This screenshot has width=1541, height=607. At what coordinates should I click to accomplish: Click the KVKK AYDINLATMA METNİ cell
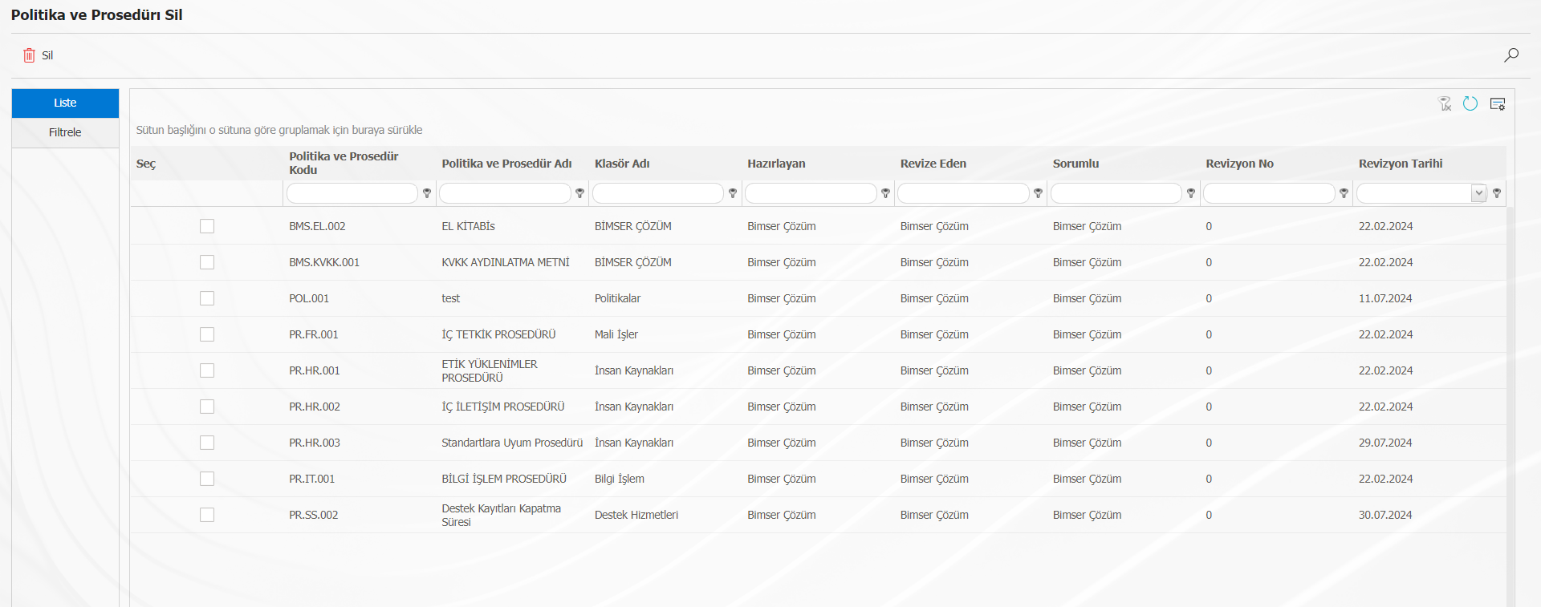point(506,262)
